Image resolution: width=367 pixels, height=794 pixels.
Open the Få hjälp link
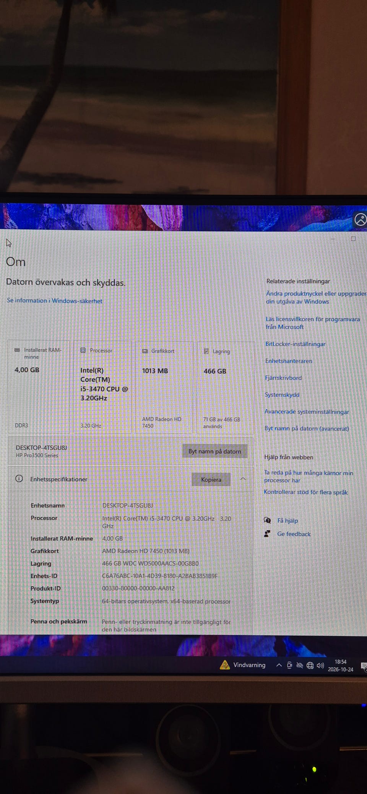coord(287,520)
